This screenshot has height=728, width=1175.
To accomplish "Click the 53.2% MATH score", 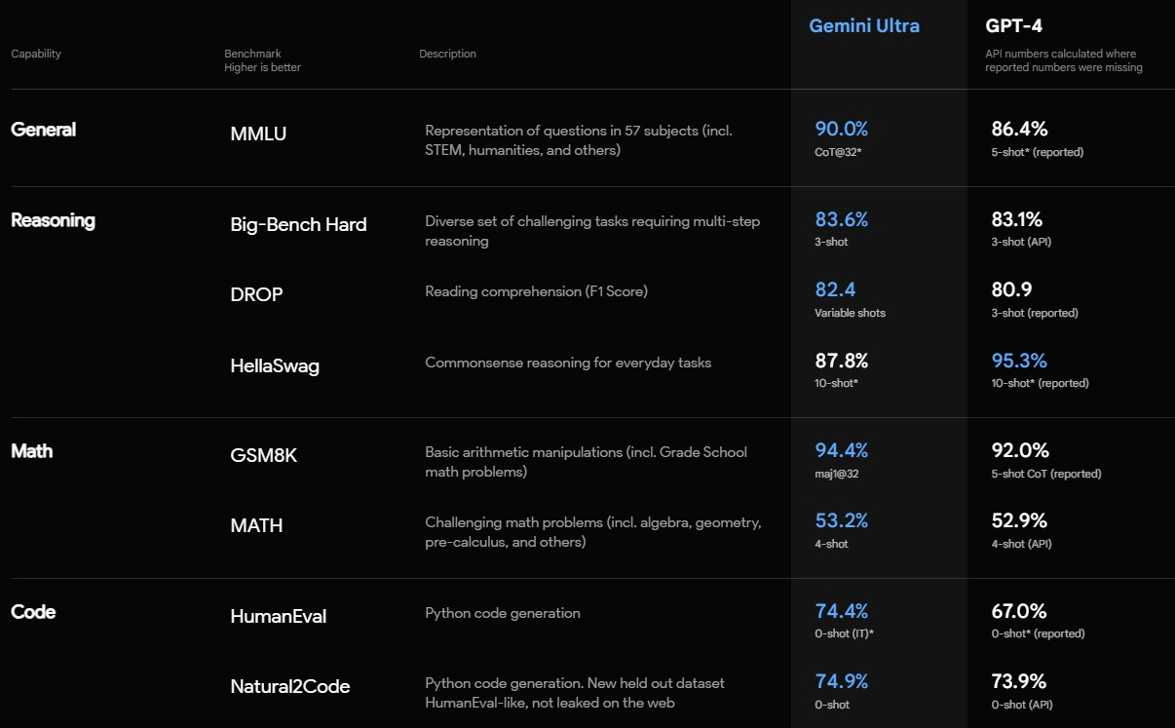I will coord(841,520).
